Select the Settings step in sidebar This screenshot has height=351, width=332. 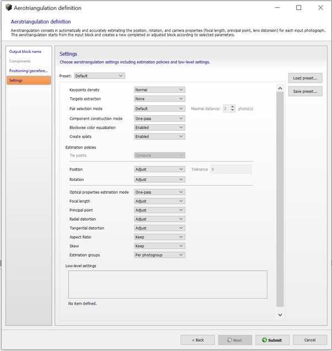pos(29,80)
